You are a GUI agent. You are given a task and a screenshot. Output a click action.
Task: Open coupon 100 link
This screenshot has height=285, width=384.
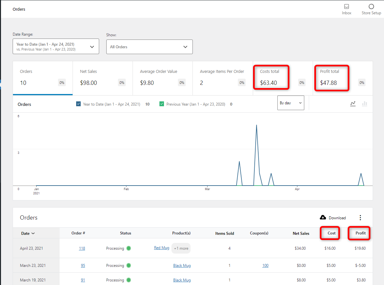tap(265, 266)
